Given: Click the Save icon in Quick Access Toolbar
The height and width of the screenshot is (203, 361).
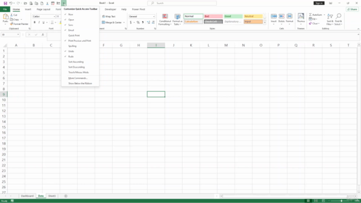Looking at the screenshot, I should click(5, 3).
